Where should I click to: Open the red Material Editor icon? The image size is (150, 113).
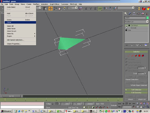[144, 8]
